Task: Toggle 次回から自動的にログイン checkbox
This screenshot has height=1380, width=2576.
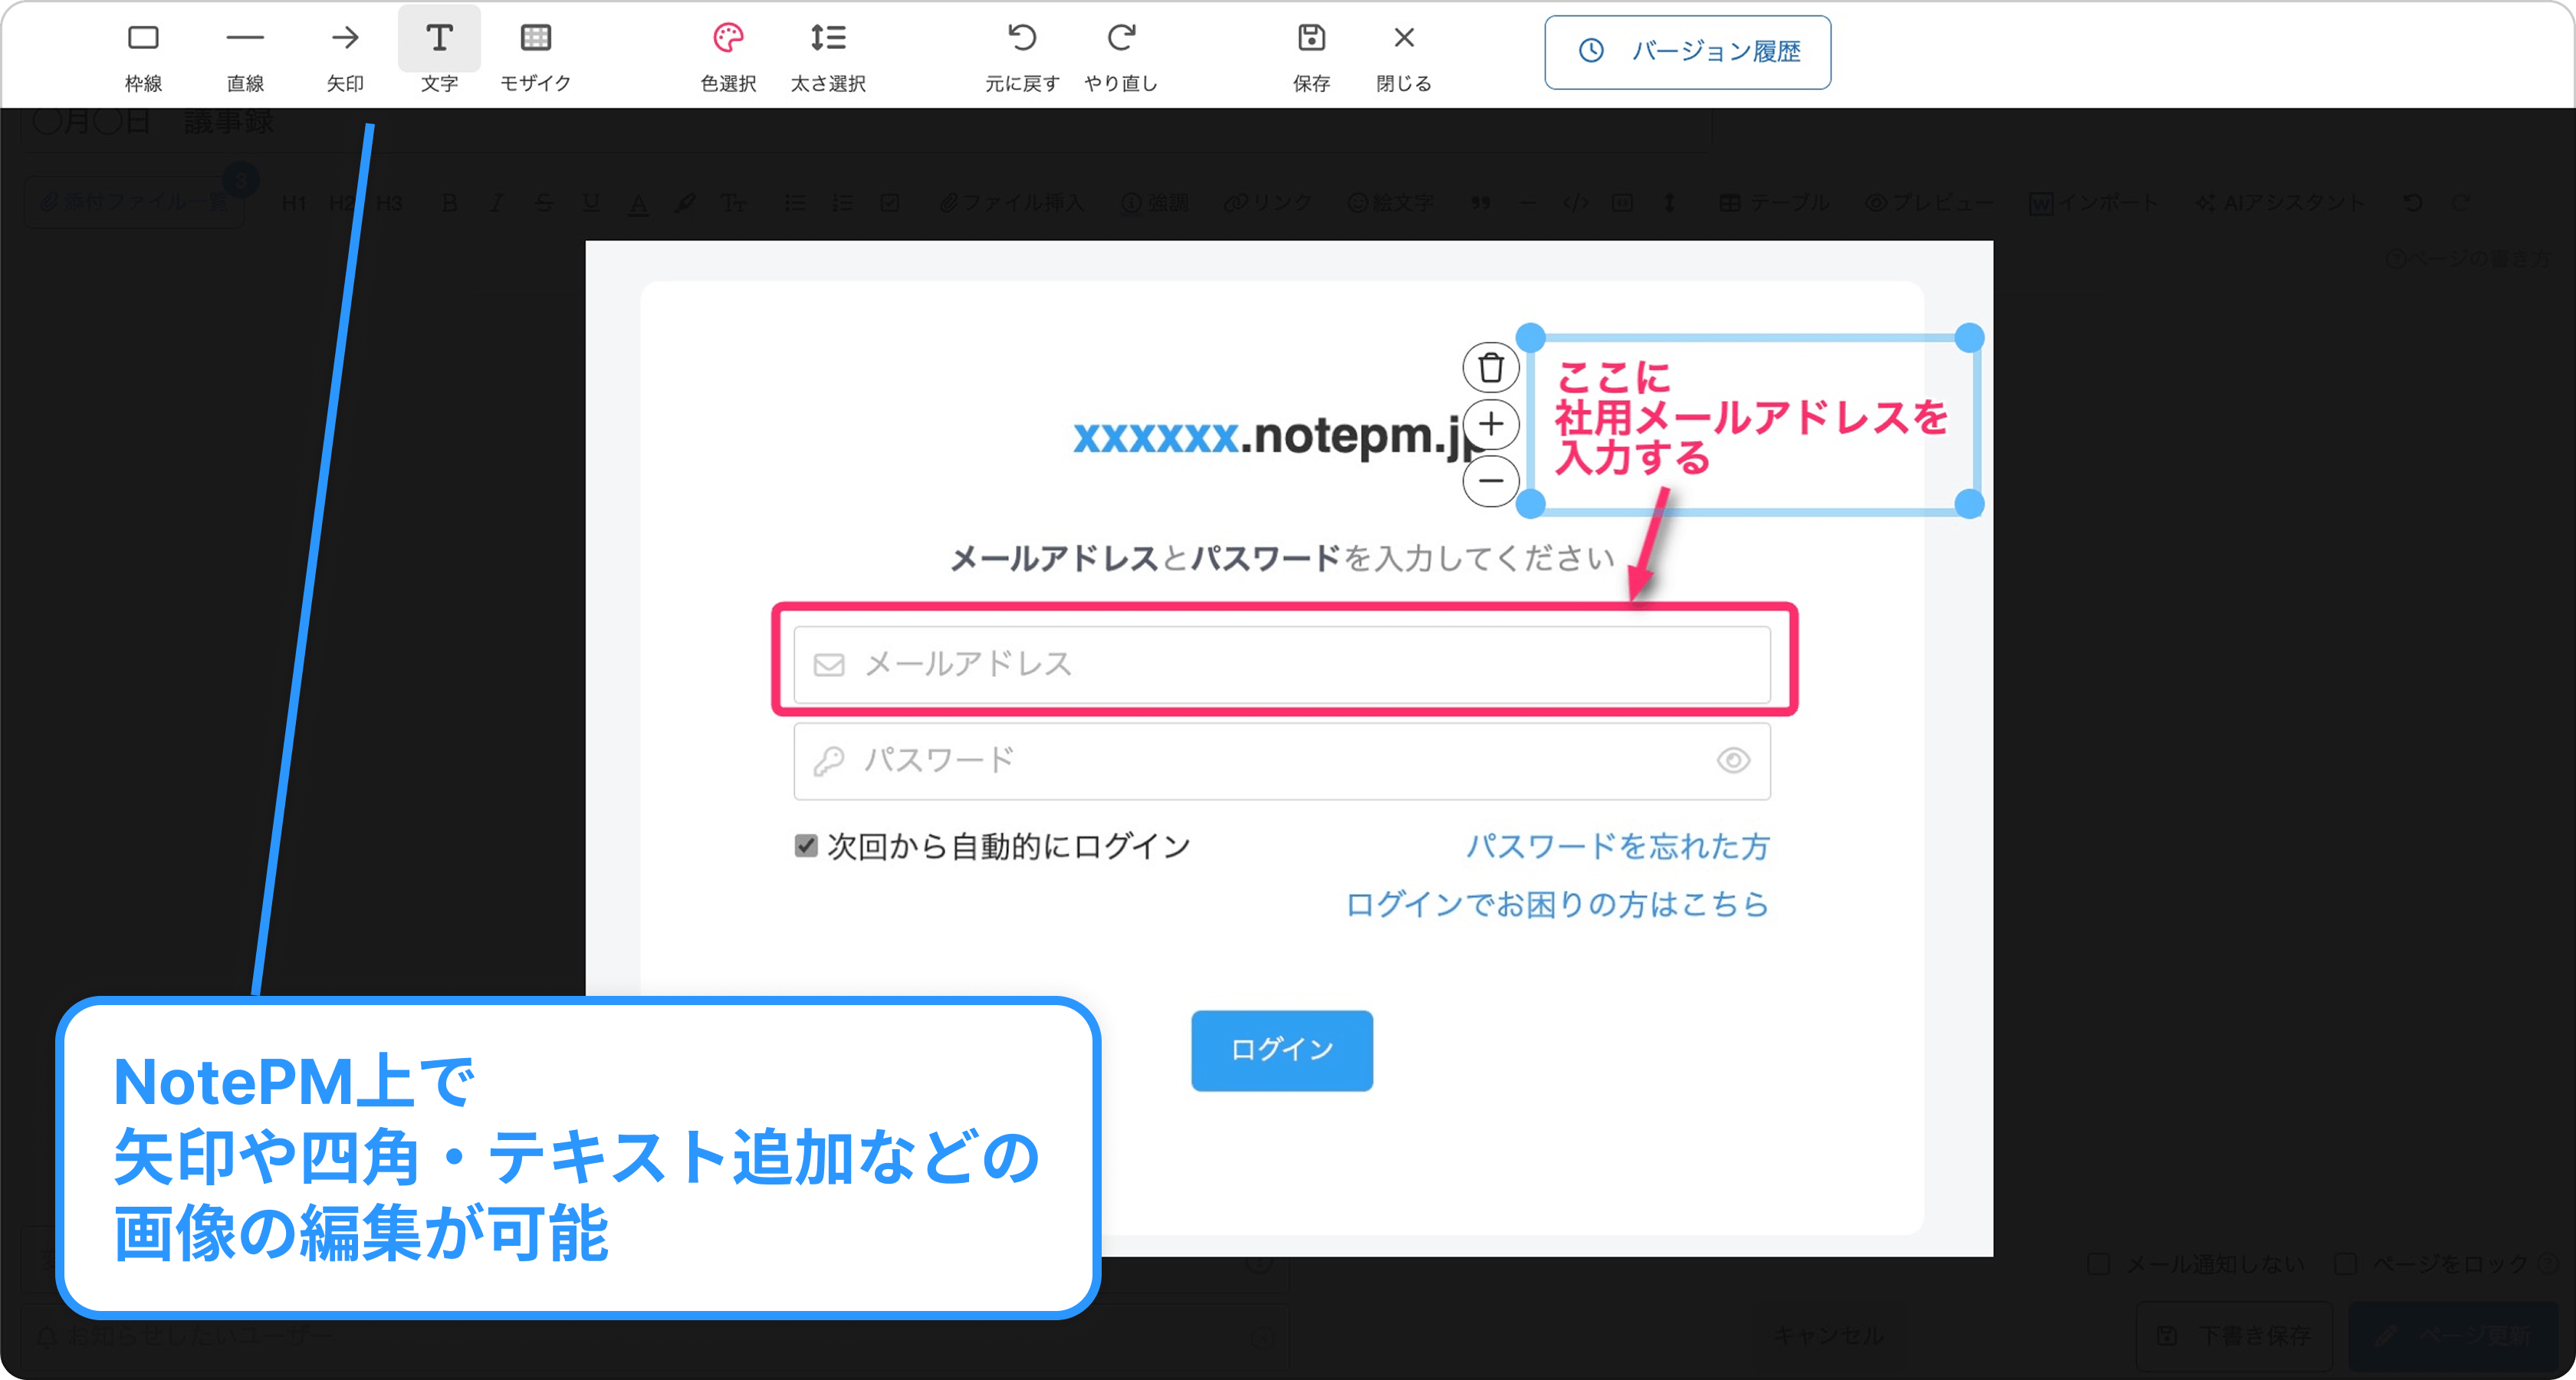Action: coord(806,846)
